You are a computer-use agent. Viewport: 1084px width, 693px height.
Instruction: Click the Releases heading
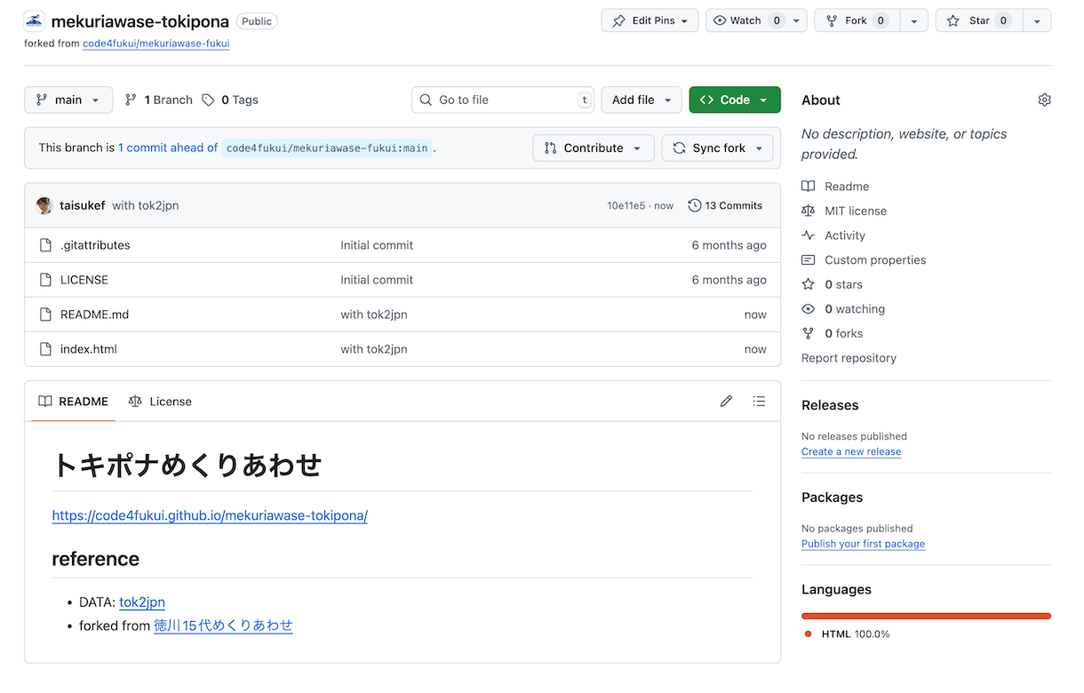(x=830, y=406)
